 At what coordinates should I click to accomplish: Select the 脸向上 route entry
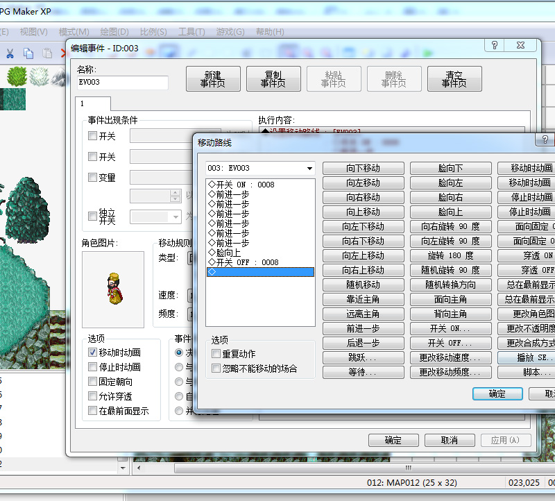pos(260,253)
